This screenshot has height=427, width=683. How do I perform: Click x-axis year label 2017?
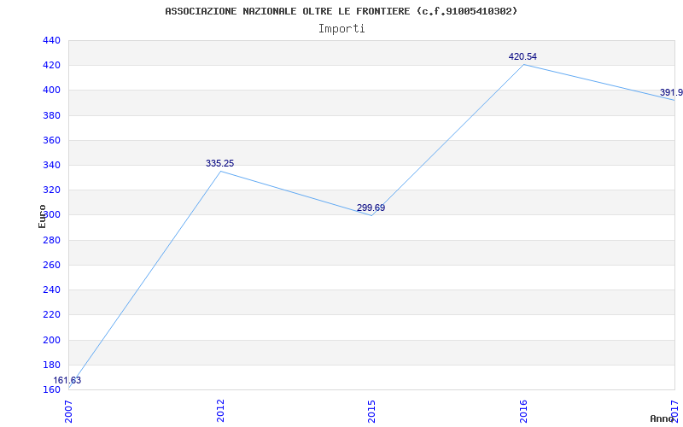point(674,411)
